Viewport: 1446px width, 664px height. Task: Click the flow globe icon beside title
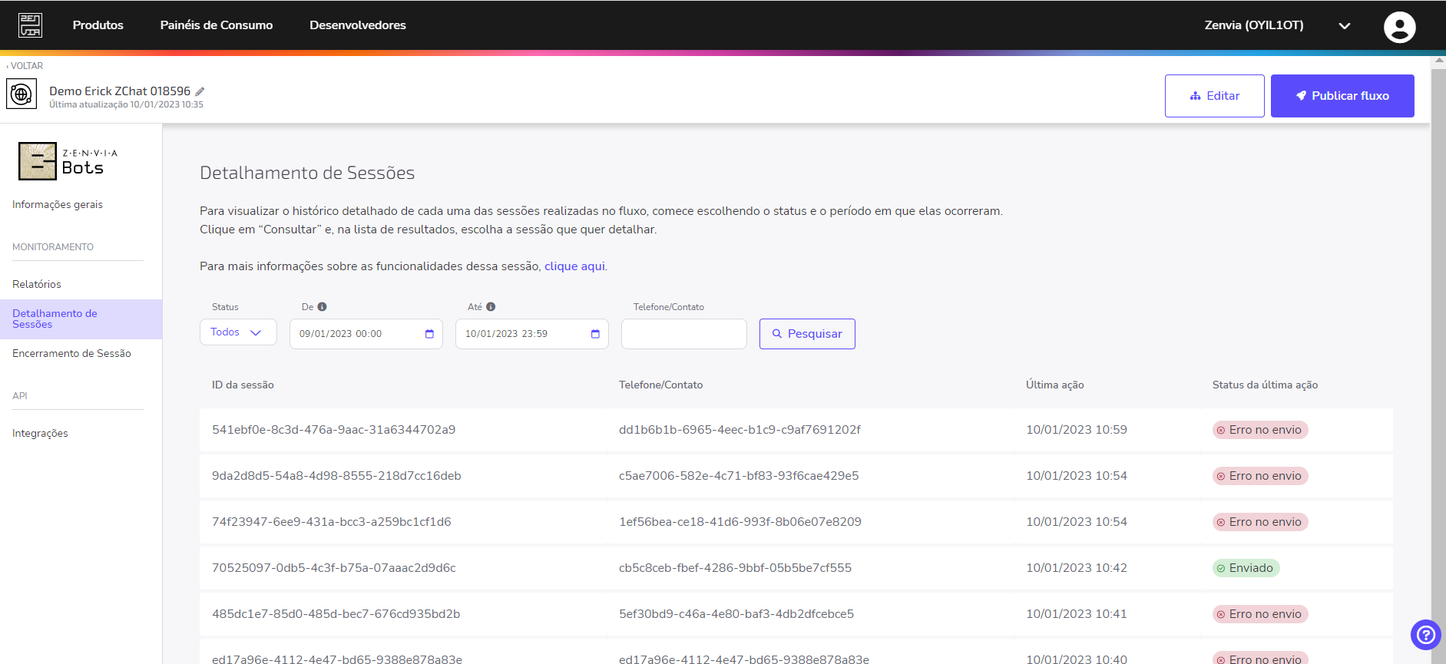22,94
